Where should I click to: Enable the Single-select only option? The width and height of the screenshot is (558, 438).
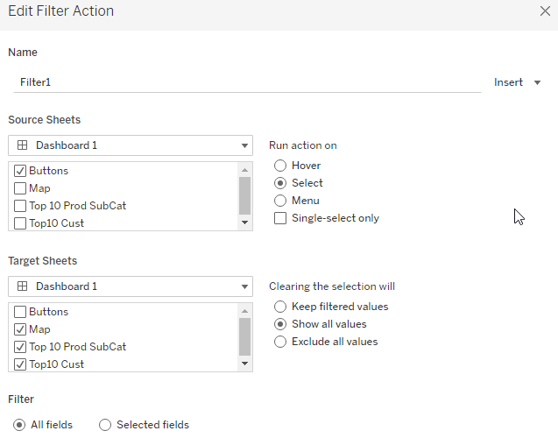(x=280, y=218)
